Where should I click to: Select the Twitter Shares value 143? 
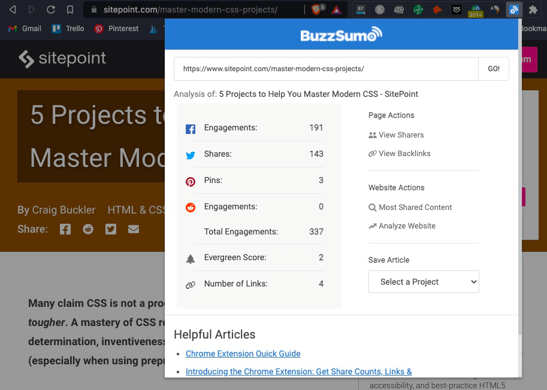coord(316,154)
